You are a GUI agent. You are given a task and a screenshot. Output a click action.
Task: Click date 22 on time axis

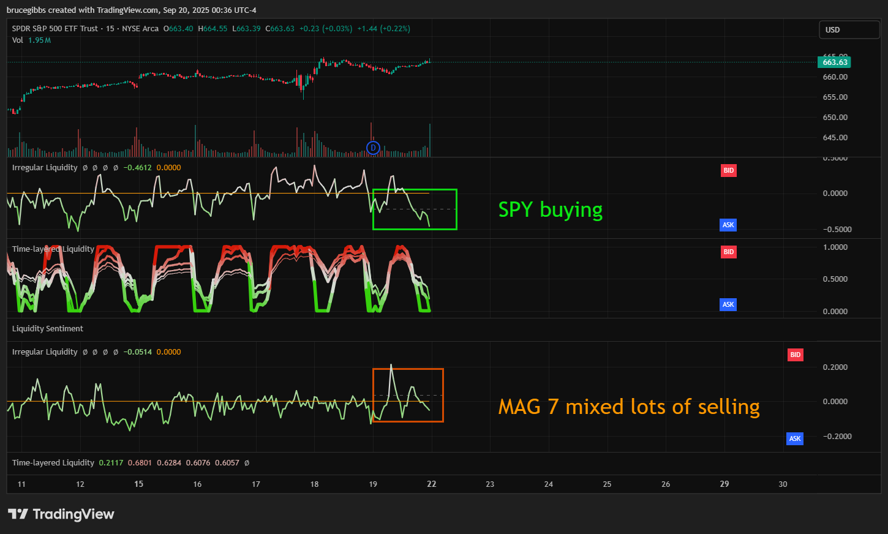(432, 484)
